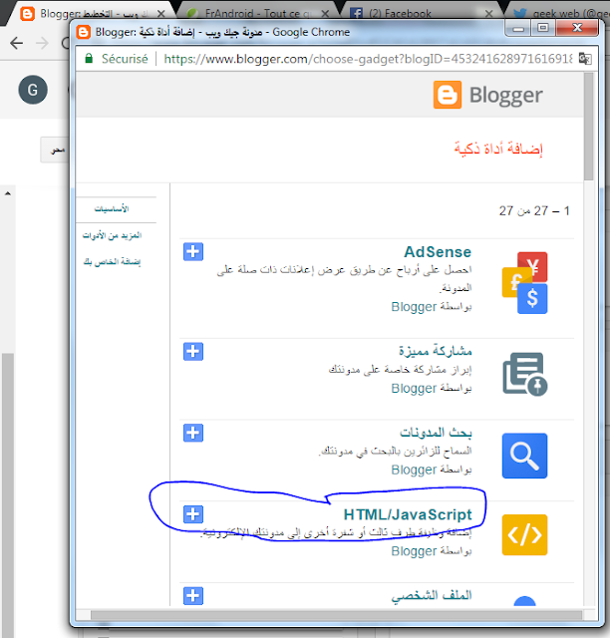The height and width of the screenshot is (638, 610).
Task: Click the popup horizontal scrollbar
Action: tap(336, 615)
